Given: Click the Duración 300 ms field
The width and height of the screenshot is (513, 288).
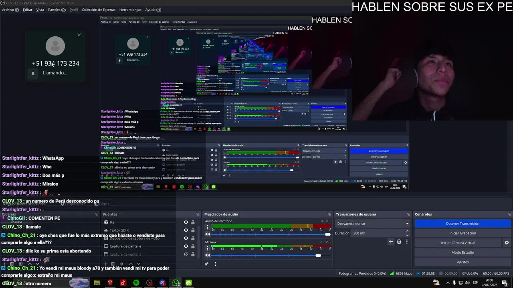Looking at the screenshot, I should point(378,233).
